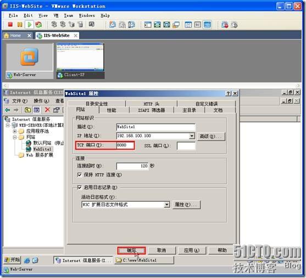Click the full screen toolbar icon
306x278 pixels.
[157, 25]
